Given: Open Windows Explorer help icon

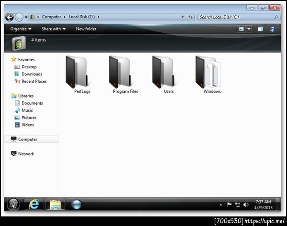Looking at the screenshot, I should [x=272, y=29].
